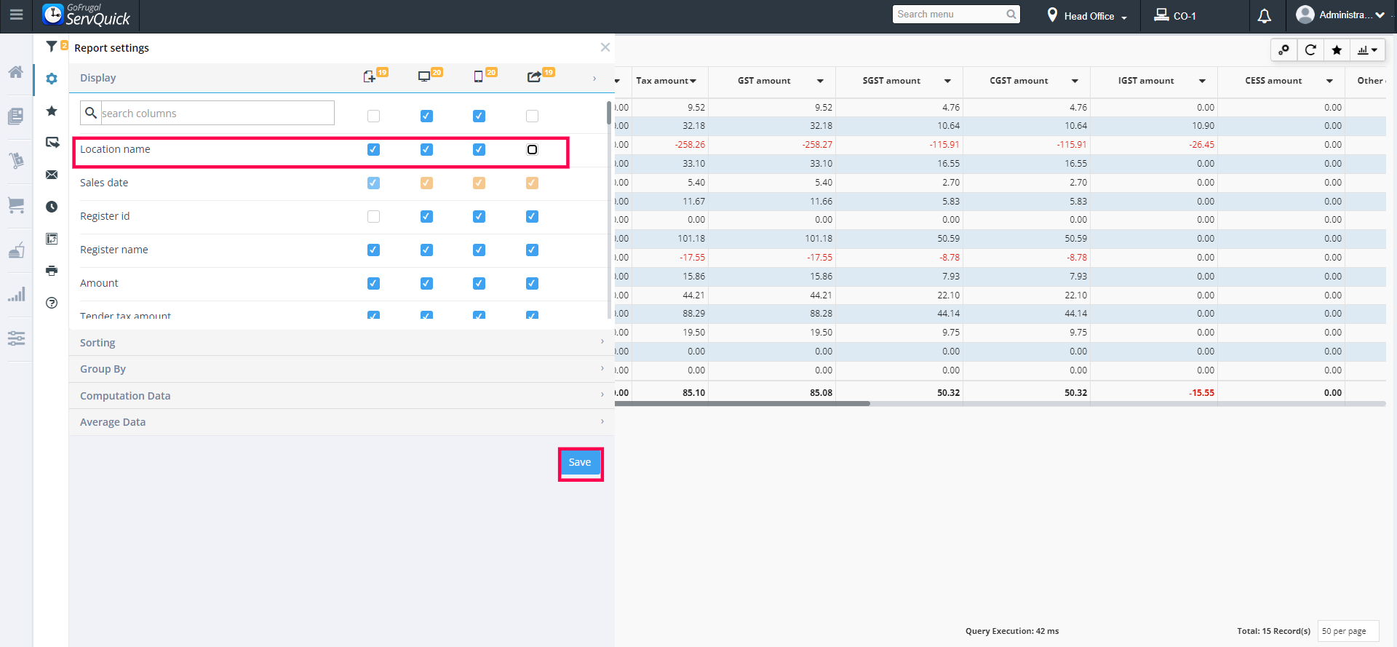Select the gear settings panel icon
The width and height of the screenshot is (1397, 647).
[x=52, y=79]
